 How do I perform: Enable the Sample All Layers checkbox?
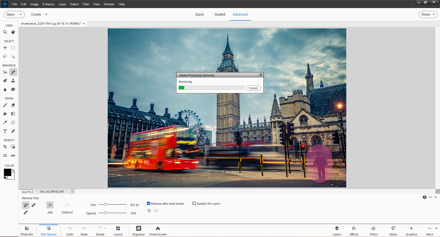tap(194, 204)
